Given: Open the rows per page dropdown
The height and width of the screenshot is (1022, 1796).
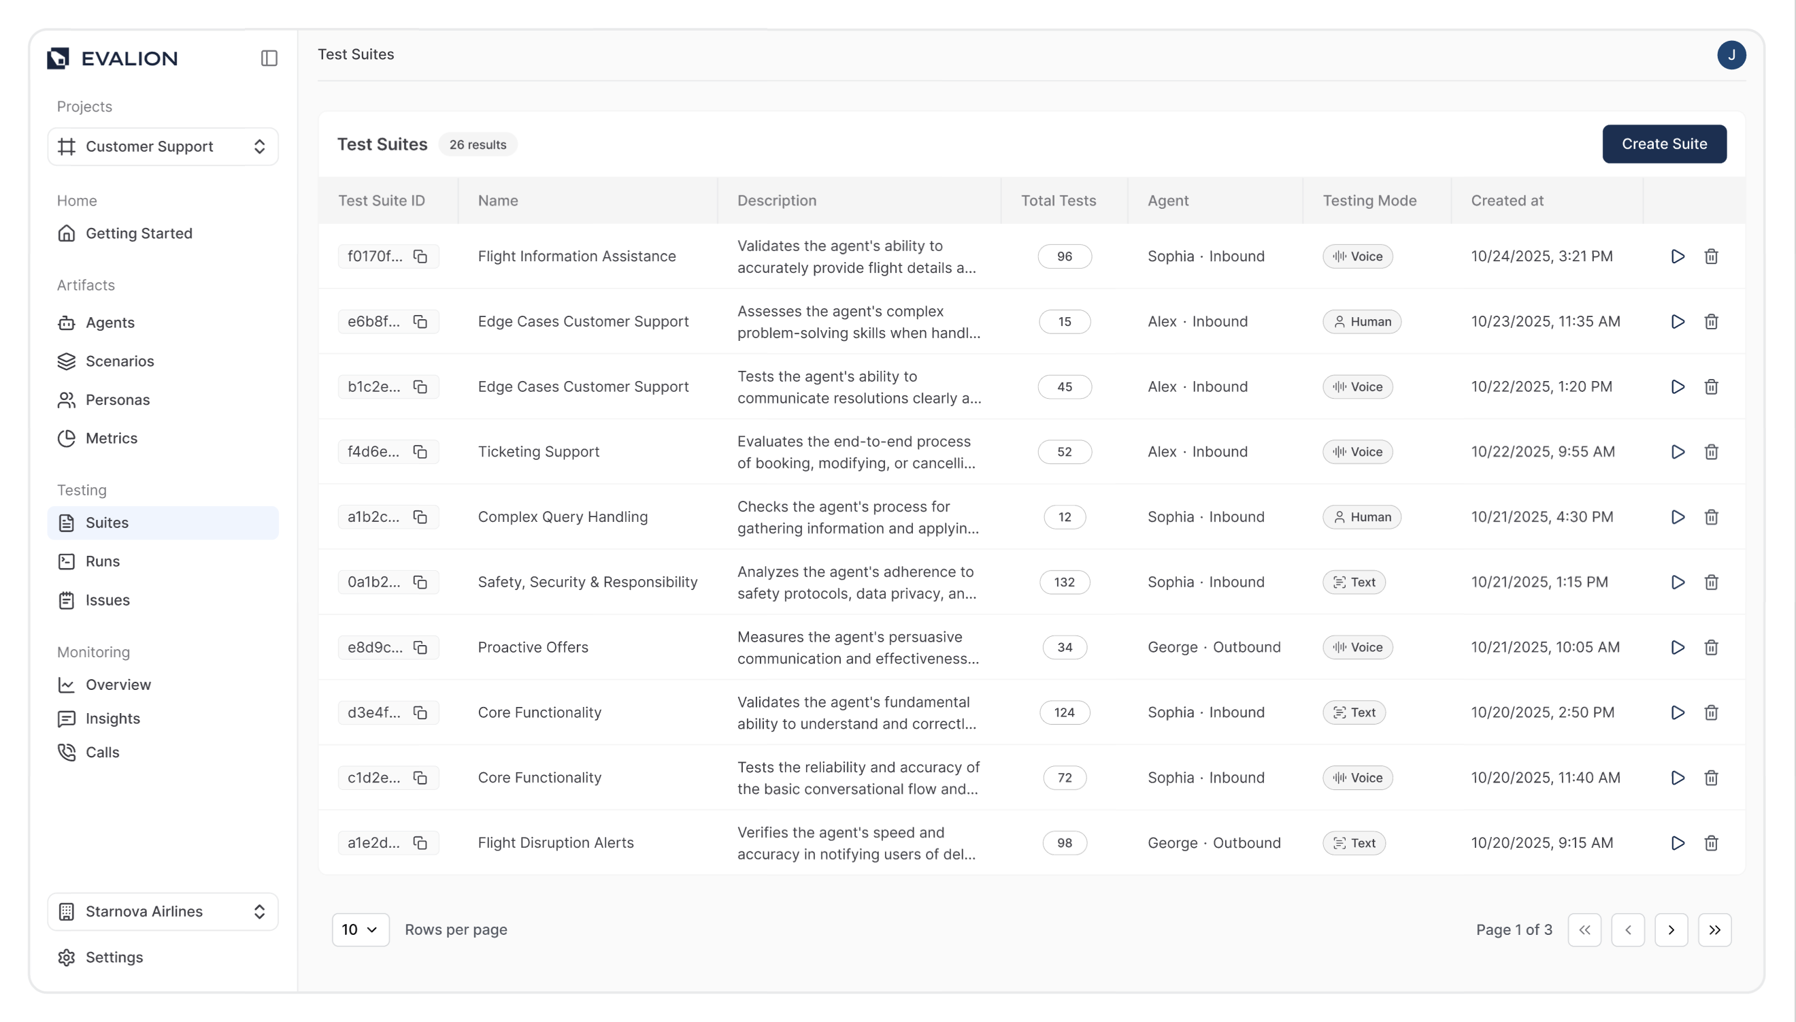Looking at the screenshot, I should point(360,929).
